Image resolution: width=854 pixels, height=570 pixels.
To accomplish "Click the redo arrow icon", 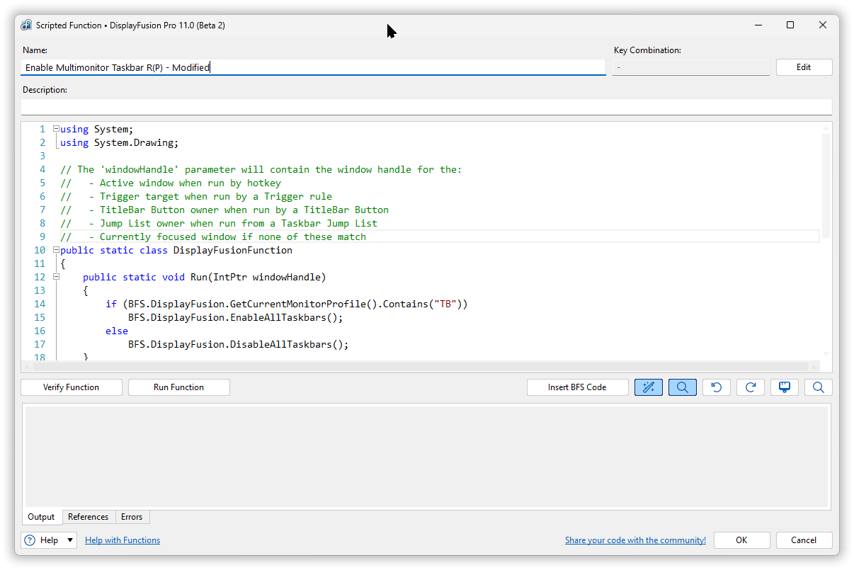I will click(751, 387).
